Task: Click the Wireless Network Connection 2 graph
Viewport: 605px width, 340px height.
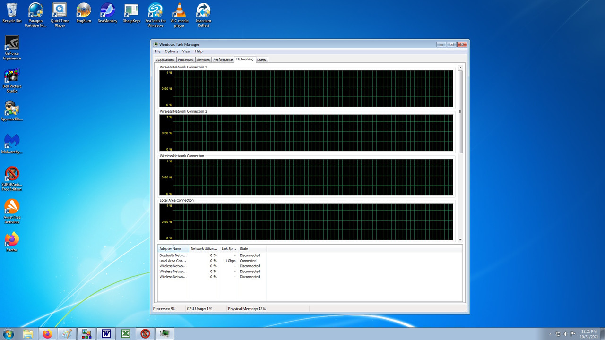Action: coord(306,133)
